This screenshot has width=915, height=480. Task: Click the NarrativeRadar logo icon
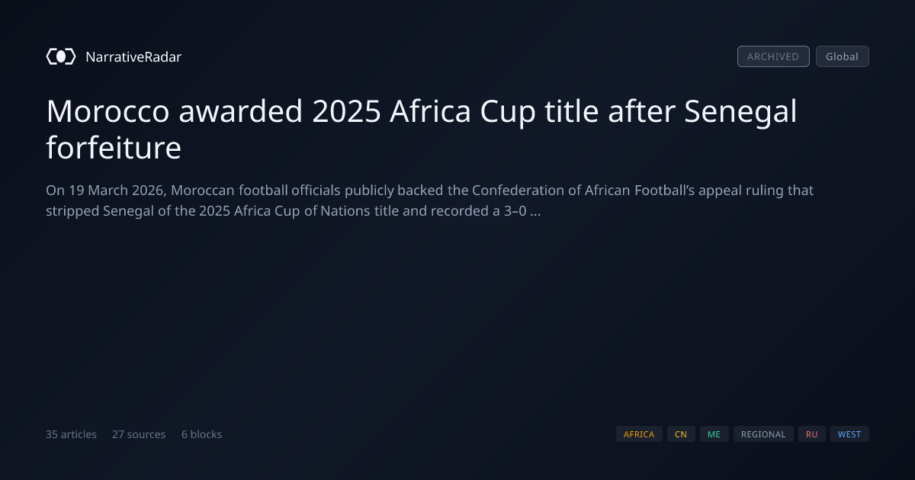61,56
